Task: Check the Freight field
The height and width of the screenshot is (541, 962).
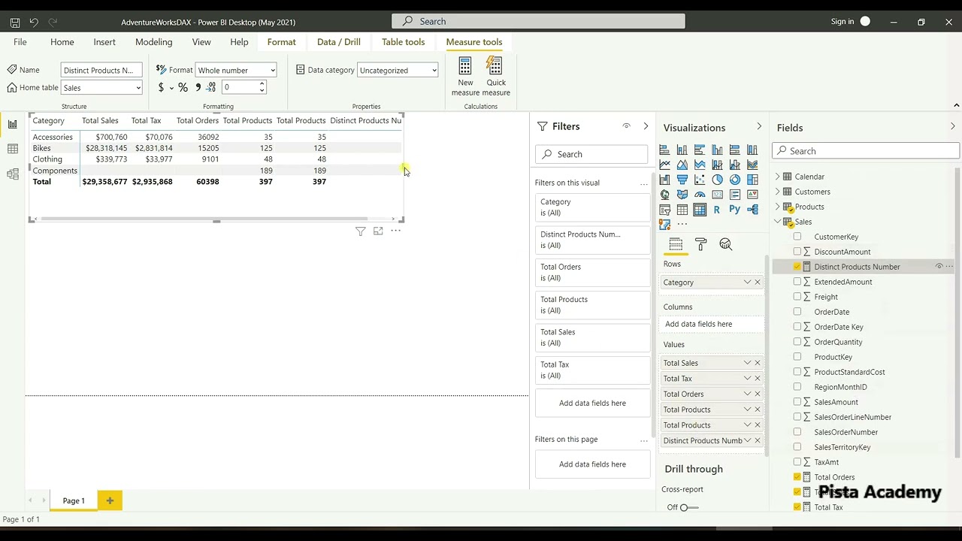Action: tap(797, 297)
